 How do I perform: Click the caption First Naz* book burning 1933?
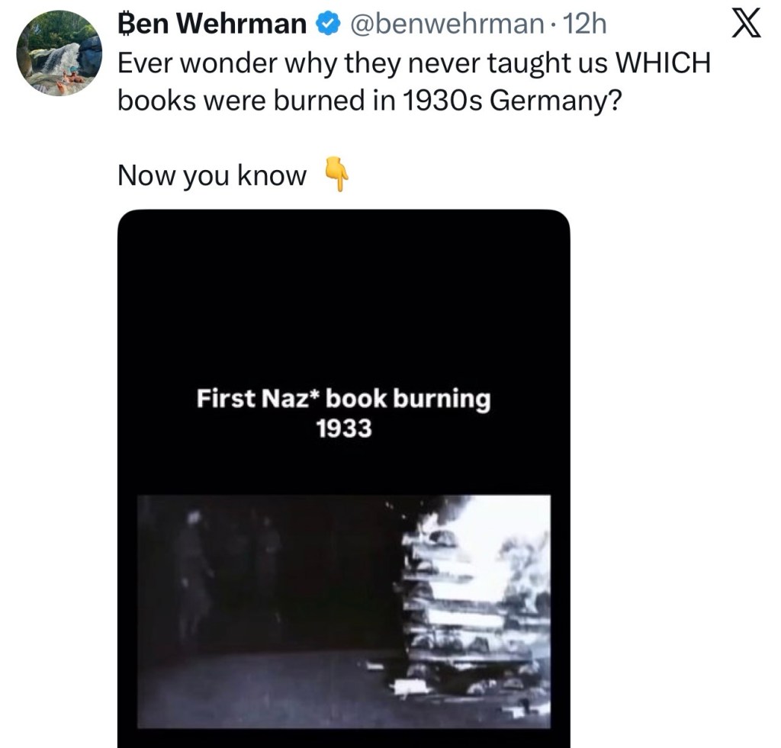pos(345,413)
